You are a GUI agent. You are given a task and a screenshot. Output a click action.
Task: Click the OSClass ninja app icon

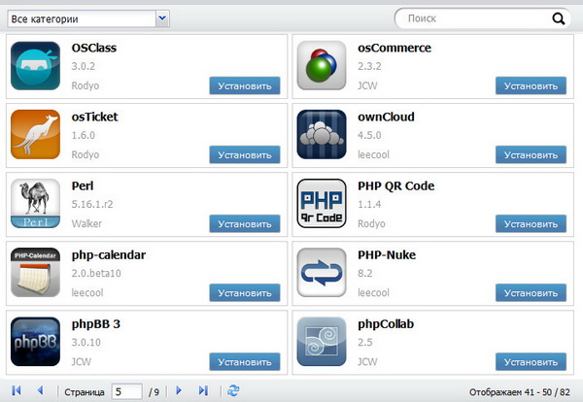coord(36,66)
